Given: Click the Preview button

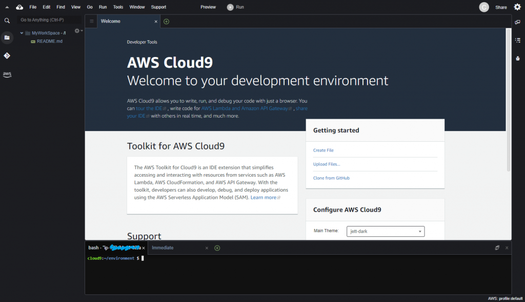Looking at the screenshot, I should (208, 7).
